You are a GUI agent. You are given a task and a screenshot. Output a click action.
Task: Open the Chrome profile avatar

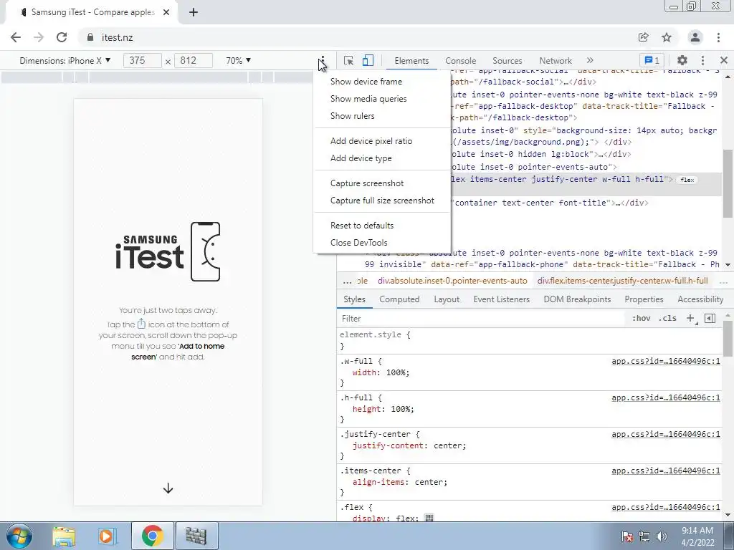(x=695, y=37)
